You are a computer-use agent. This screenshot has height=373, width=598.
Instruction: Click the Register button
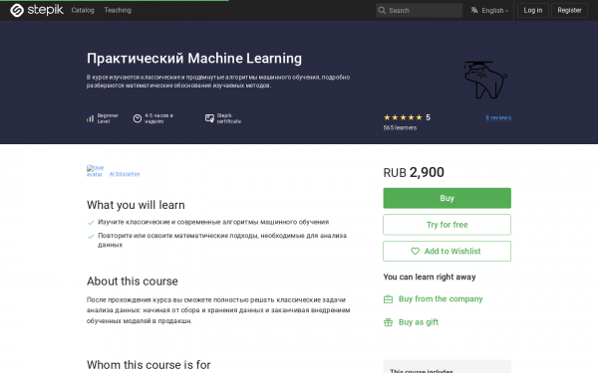click(x=569, y=10)
